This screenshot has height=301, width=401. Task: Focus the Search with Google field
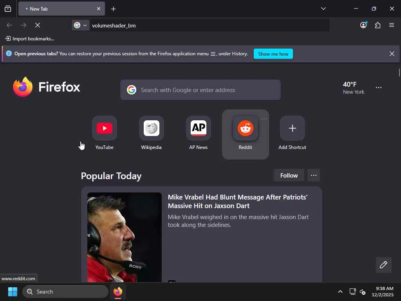[x=200, y=90]
